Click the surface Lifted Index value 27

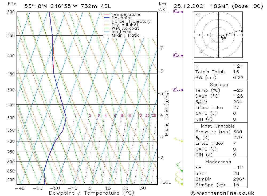coord(236,108)
